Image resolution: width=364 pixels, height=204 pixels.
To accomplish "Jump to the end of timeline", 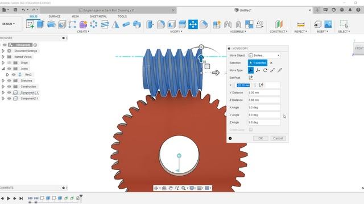I will pyautogui.click(x=21, y=198).
